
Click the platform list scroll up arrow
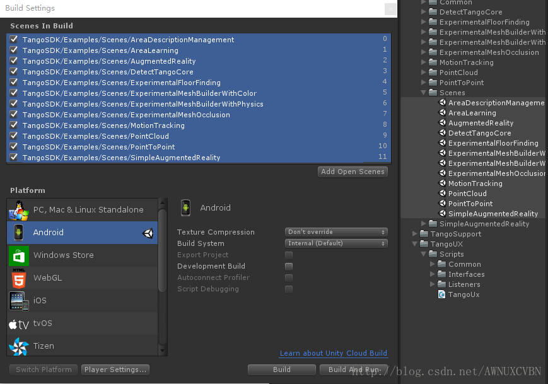pos(162,202)
